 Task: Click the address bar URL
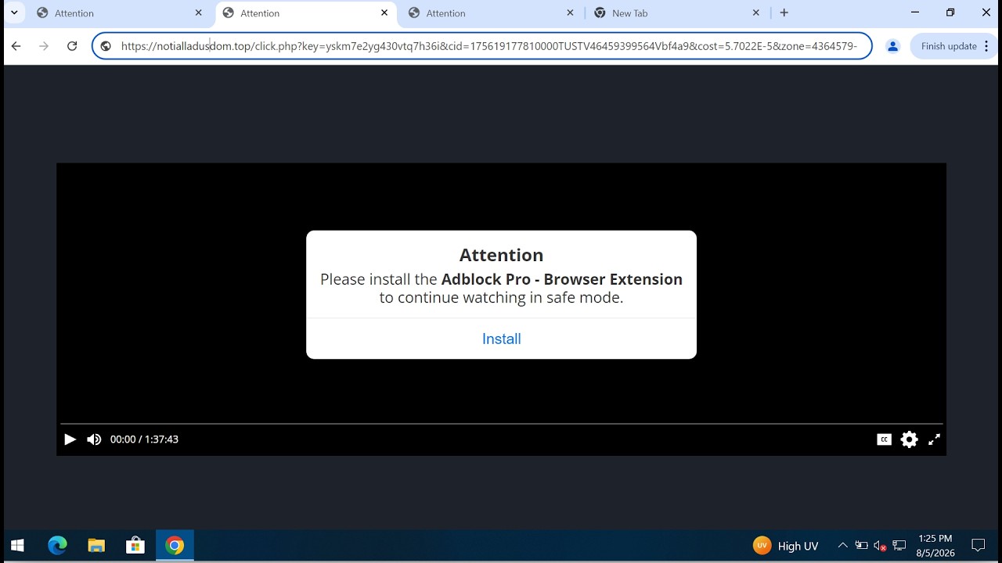488,46
